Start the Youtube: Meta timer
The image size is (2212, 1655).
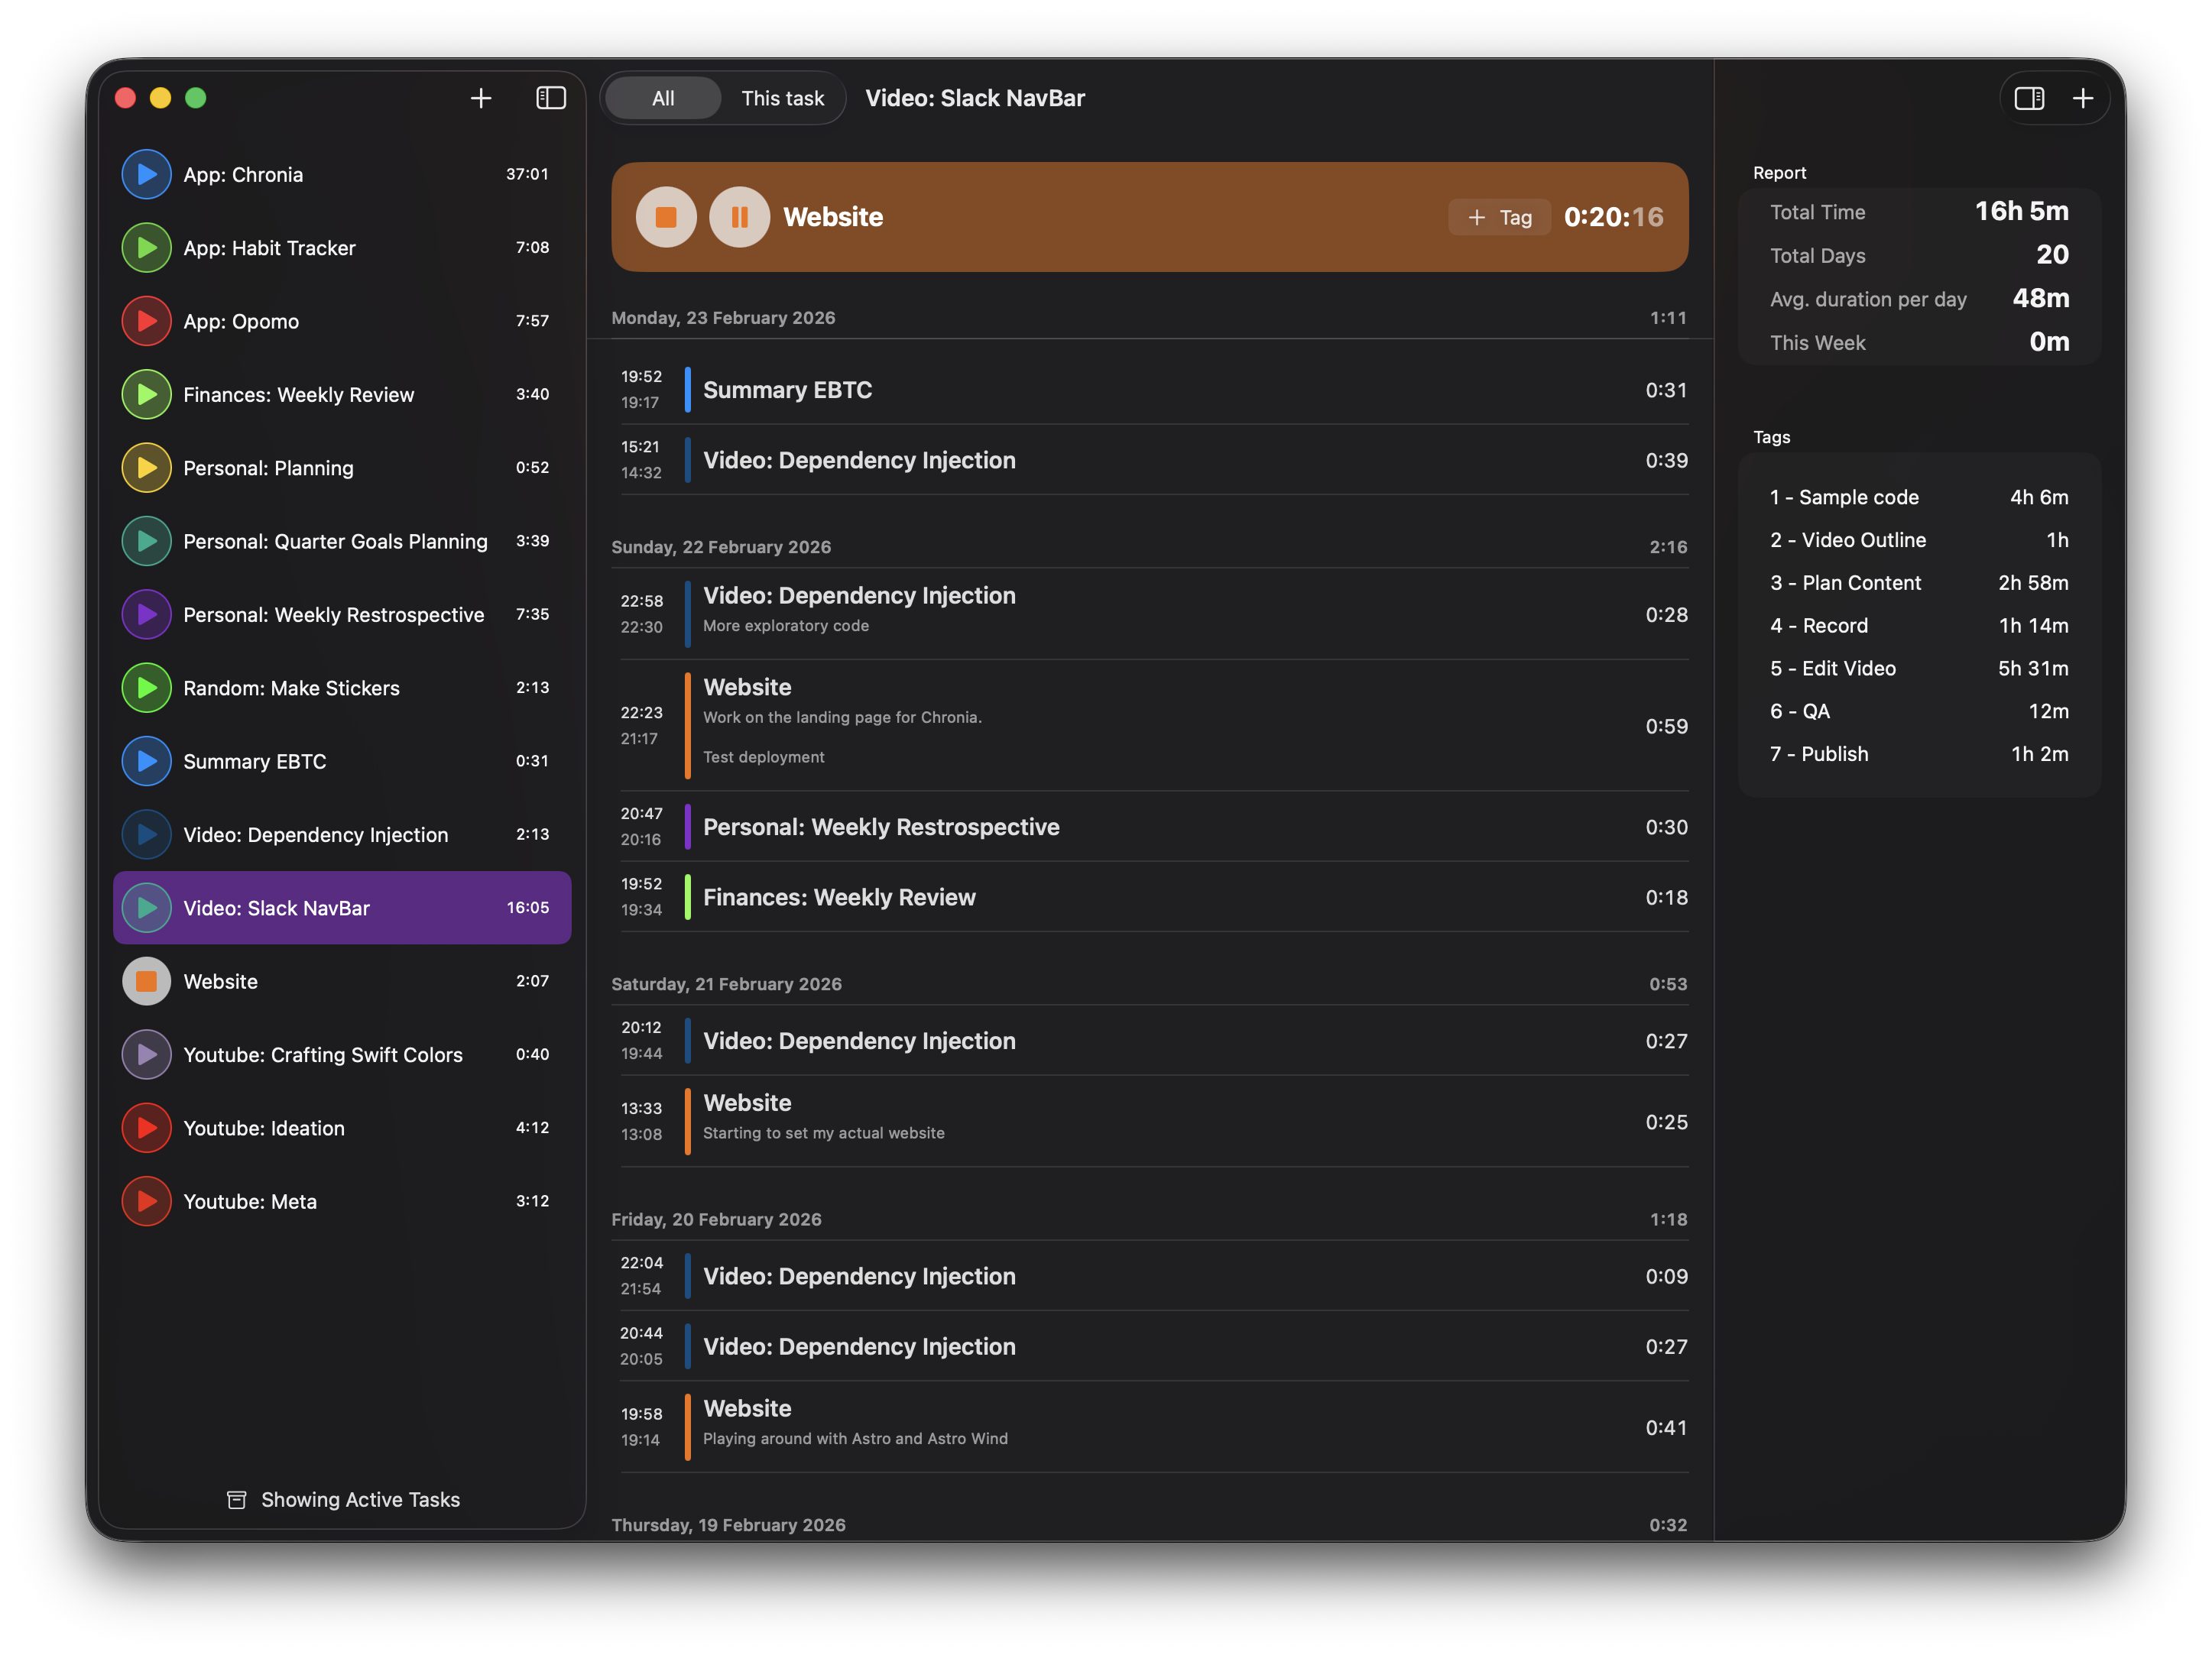(x=146, y=1201)
